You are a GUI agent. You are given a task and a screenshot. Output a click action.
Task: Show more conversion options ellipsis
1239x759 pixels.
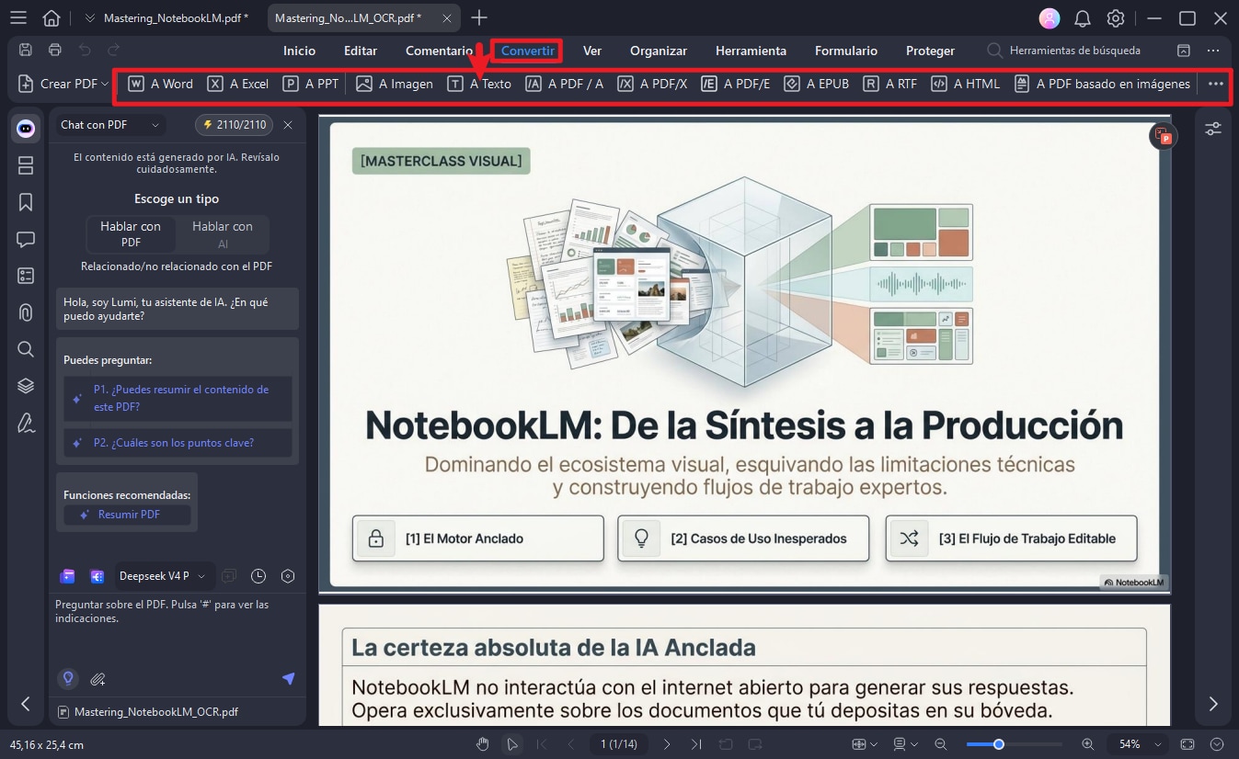pyautogui.click(x=1216, y=84)
